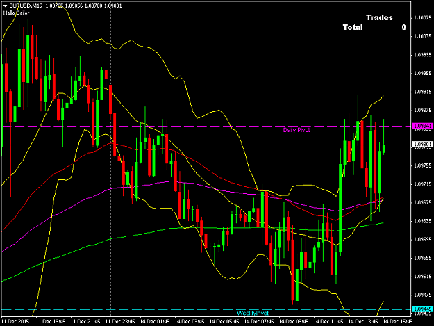Click the '14 Dec 13:45' time label
Viewport: 434px width, 326px height.
click(x=363, y=322)
